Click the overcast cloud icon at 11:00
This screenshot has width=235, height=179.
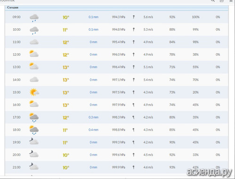pyautogui.click(x=34, y=42)
